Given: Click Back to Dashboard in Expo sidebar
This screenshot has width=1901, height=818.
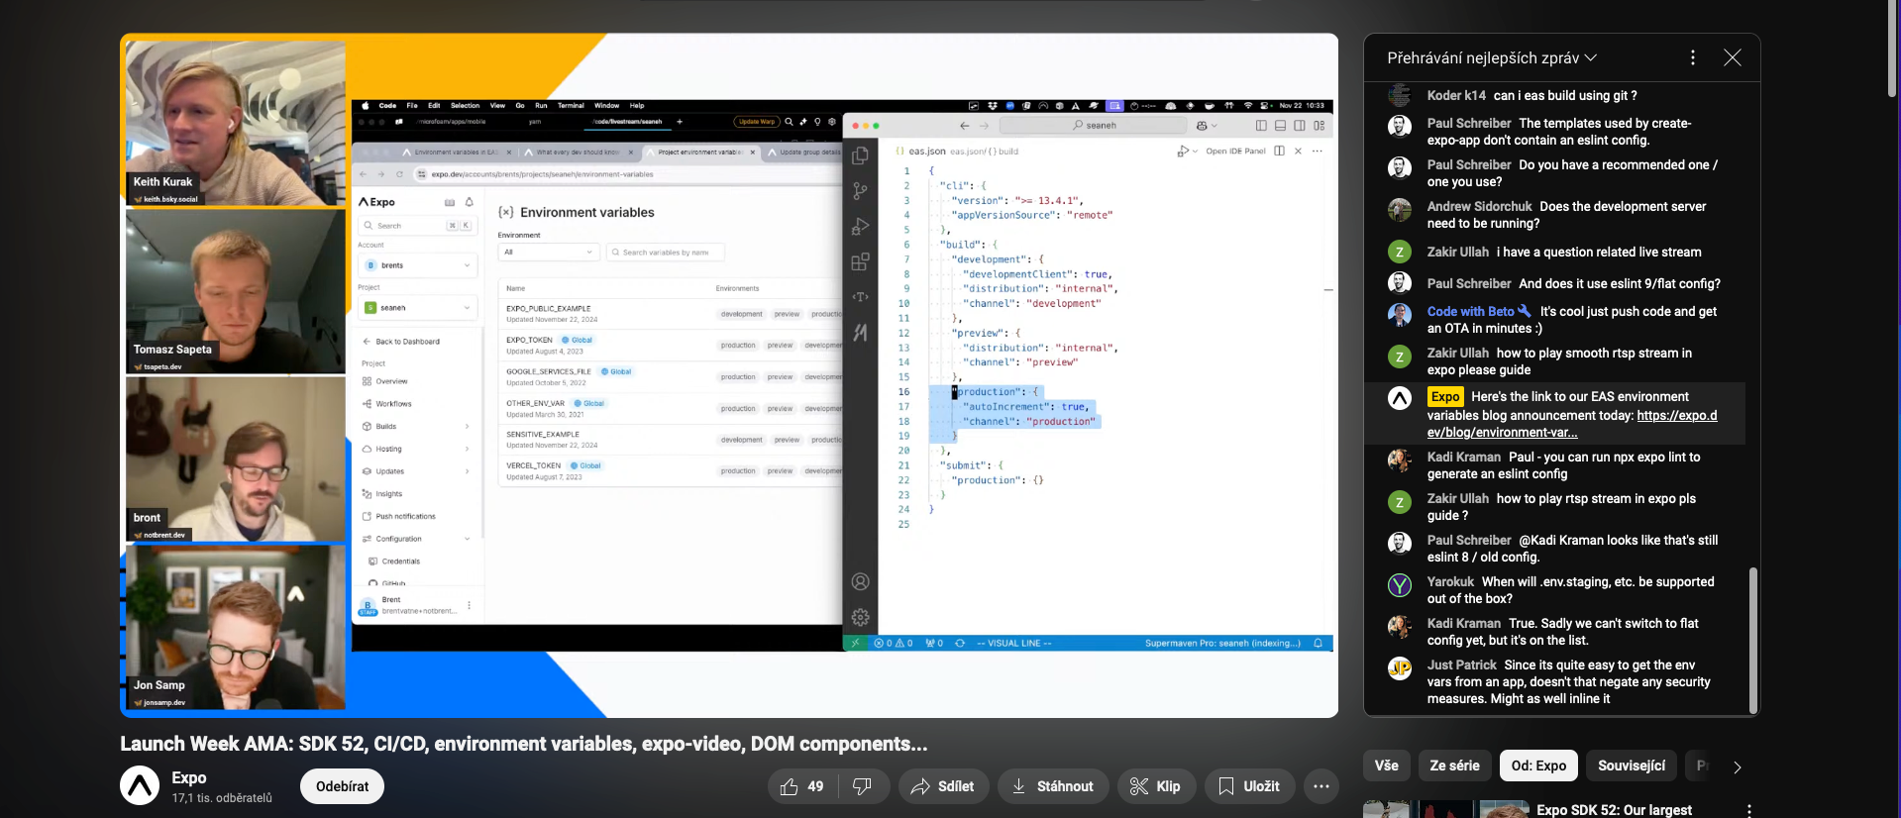Looking at the screenshot, I should tap(401, 342).
